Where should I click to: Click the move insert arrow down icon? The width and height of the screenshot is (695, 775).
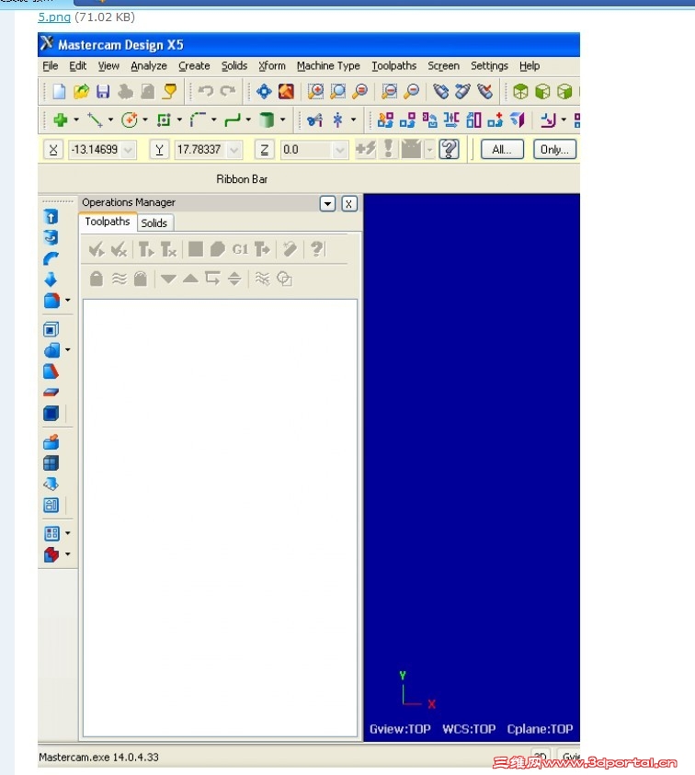tap(168, 279)
